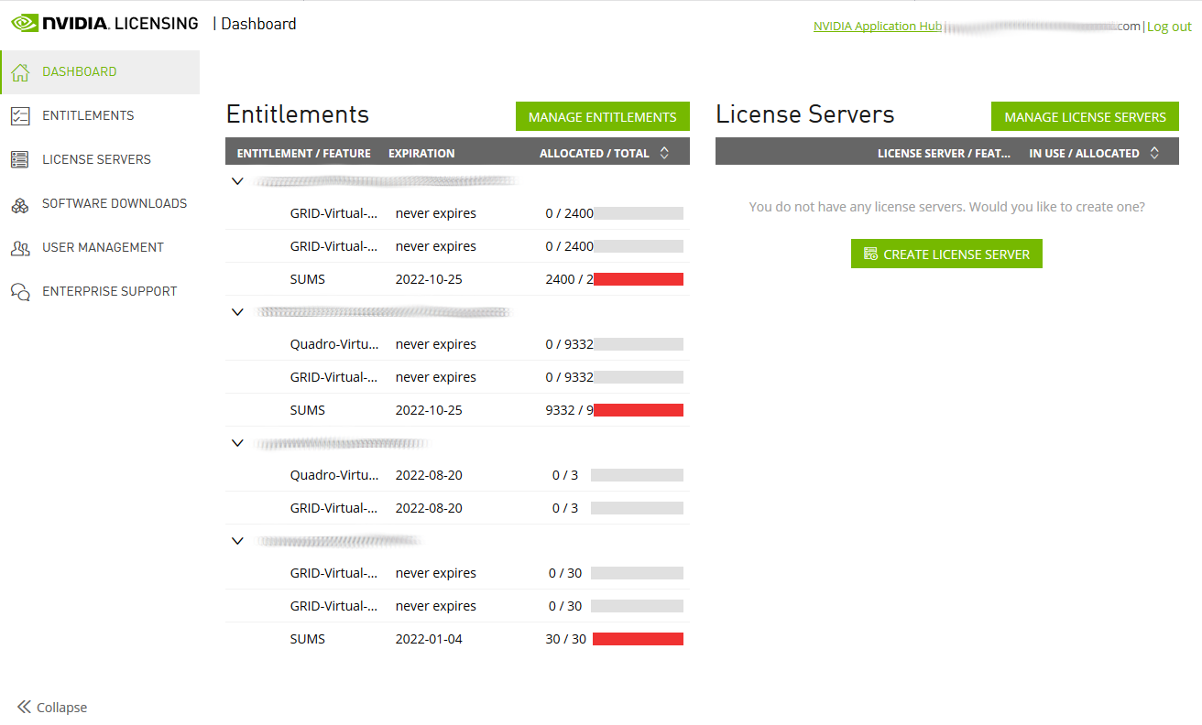Sort entitlements by Allocated / Total arrows
The image size is (1202, 725).
point(664,153)
